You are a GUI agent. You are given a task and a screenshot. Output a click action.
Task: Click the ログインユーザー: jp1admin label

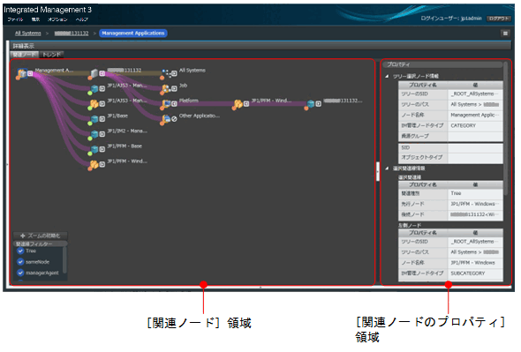[451, 19]
